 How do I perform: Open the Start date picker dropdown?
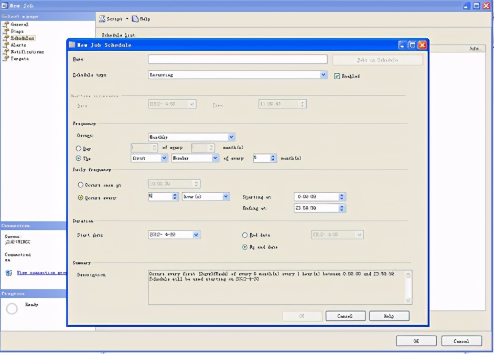tap(196, 235)
